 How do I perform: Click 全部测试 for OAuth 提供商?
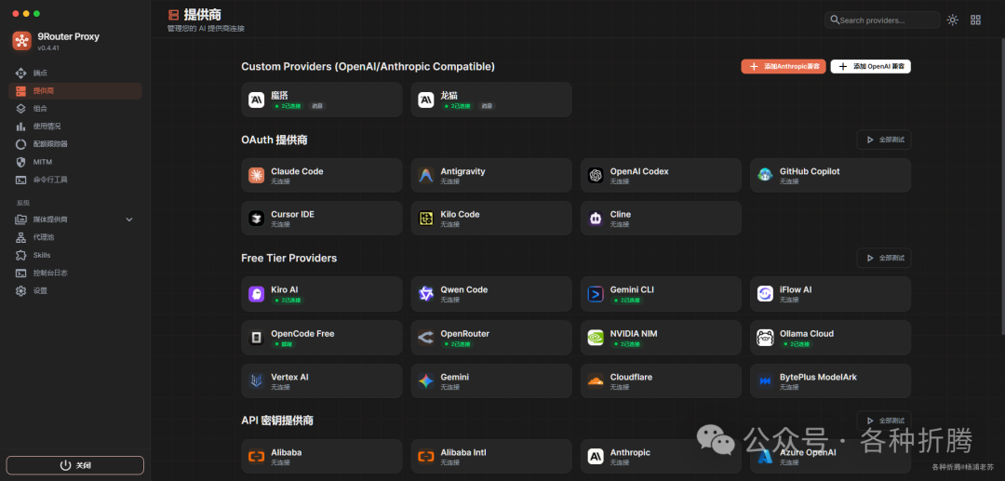(x=884, y=140)
